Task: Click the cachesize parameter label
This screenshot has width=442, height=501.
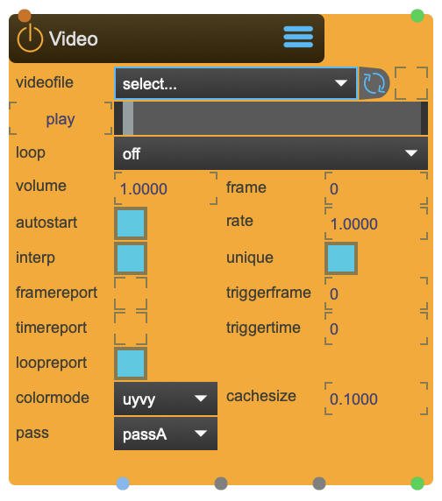Action: click(261, 396)
